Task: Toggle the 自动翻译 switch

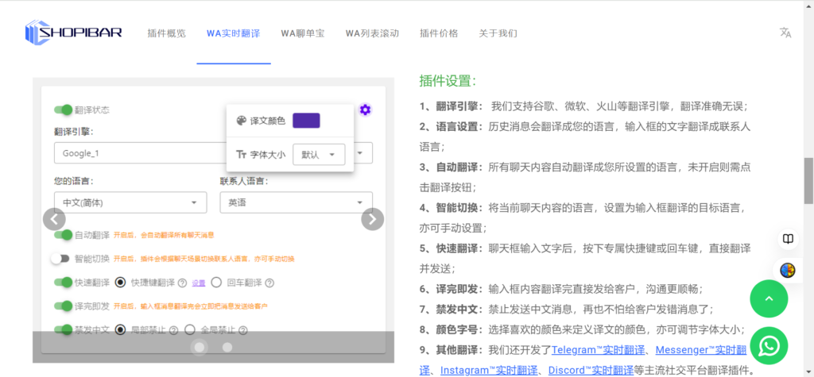Action: pyautogui.click(x=63, y=235)
